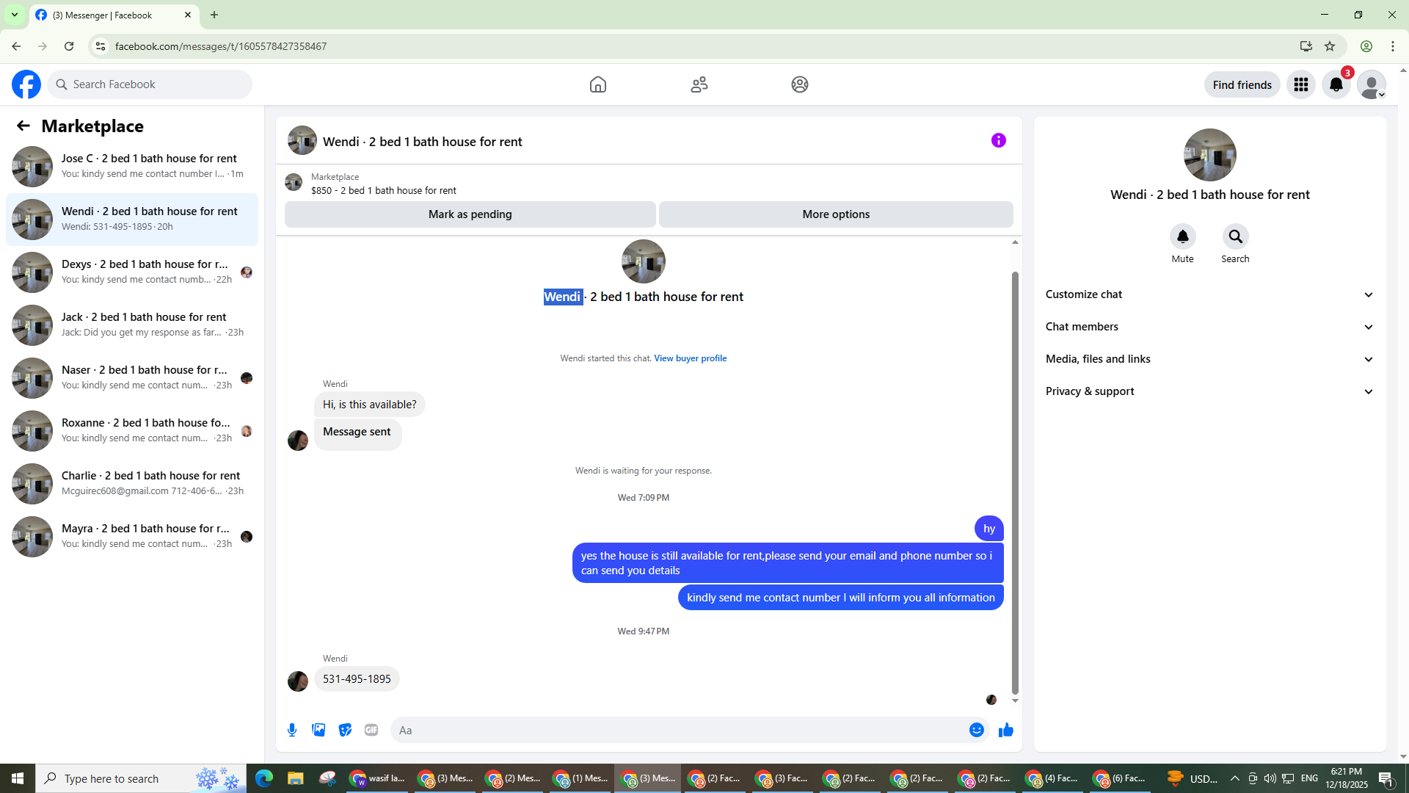Open the account profile menu
Screen dimensions: 1409x793
pyautogui.click(x=1372, y=84)
